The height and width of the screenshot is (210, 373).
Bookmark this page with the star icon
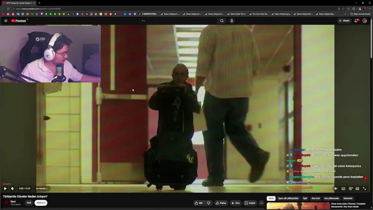(x=343, y=9)
